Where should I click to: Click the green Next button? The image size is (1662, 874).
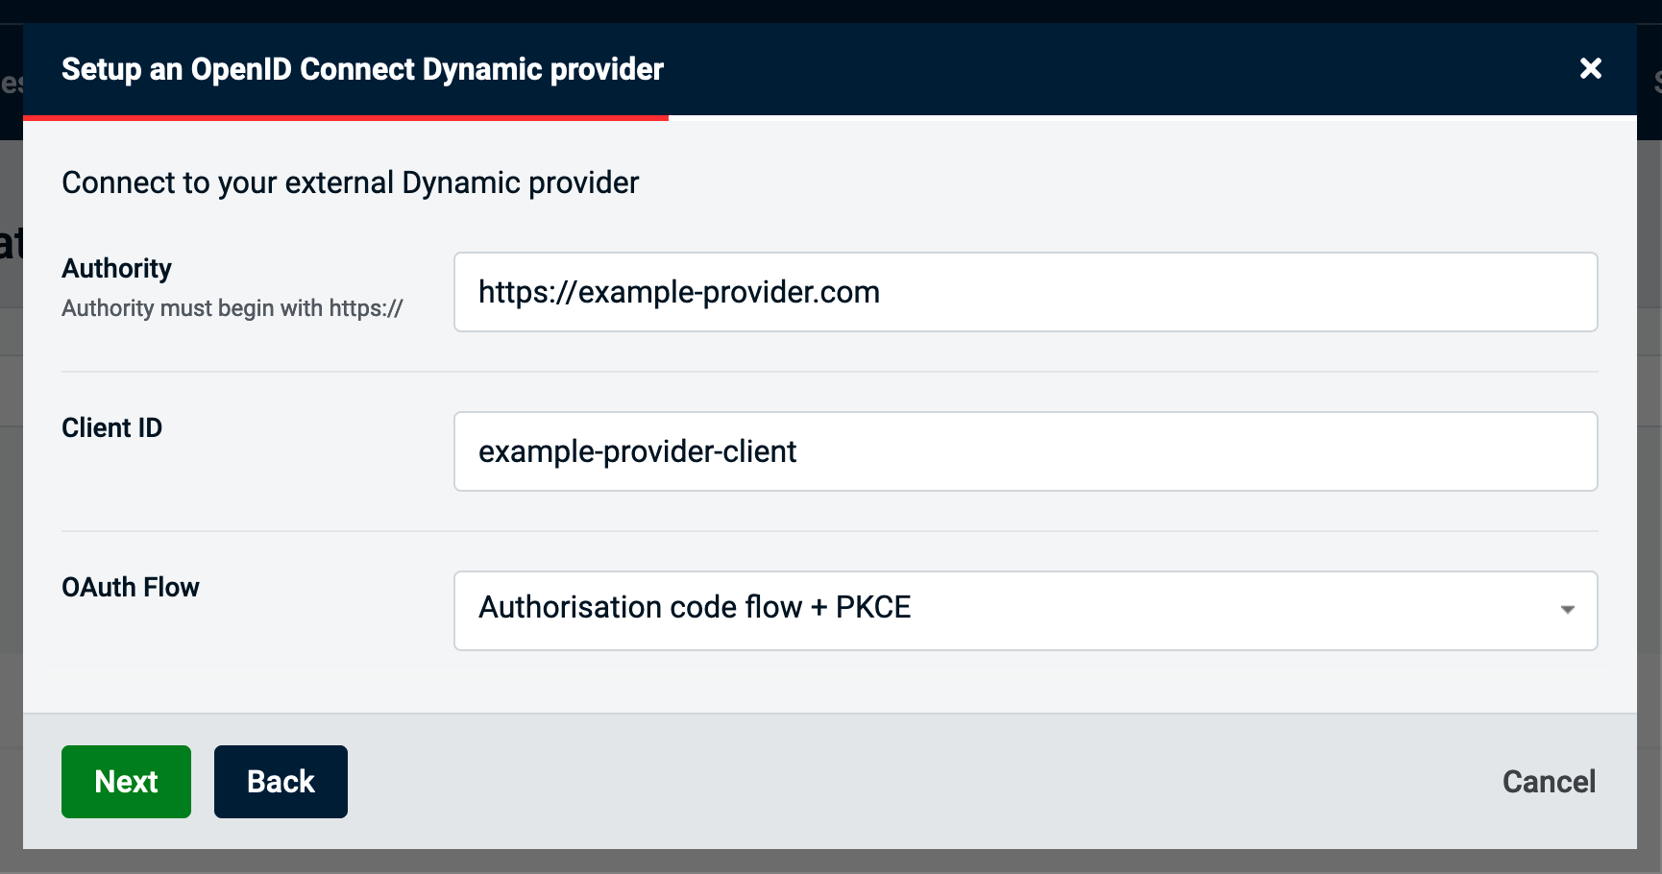coord(126,782)
